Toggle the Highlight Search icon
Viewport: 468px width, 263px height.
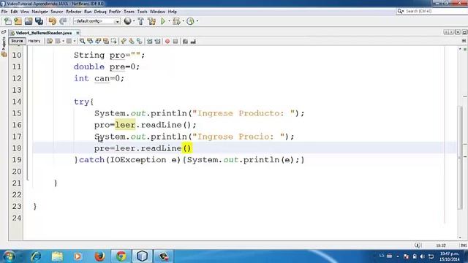point(105,41)
